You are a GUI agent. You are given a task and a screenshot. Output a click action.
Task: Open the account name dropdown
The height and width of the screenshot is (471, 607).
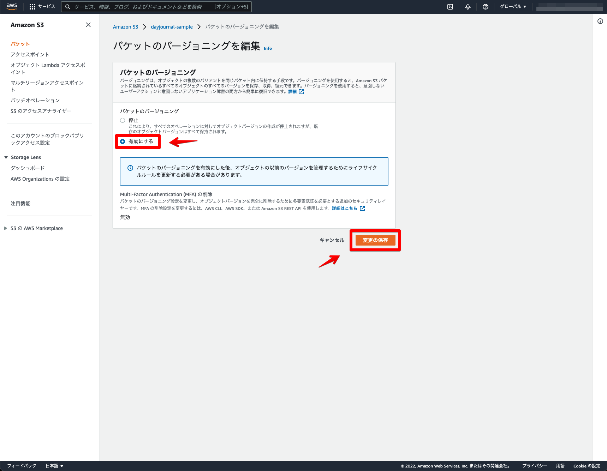[569, 7]
